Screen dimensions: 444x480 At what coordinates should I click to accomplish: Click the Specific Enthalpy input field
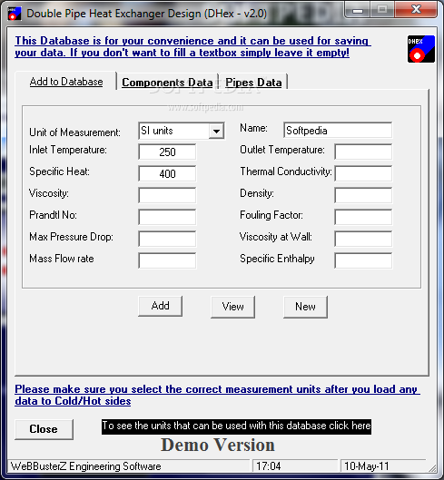363,260
